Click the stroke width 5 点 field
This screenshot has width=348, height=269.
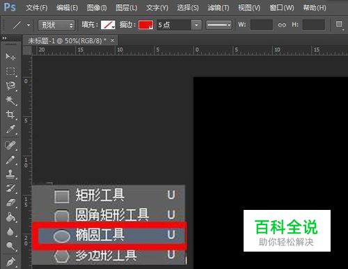[174, 25]
